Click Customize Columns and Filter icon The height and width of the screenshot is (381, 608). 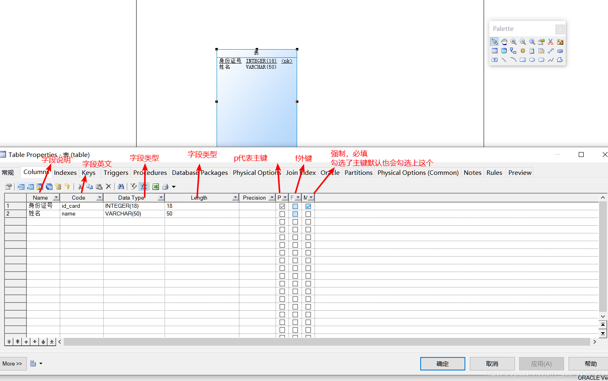(x=133, y=187)
